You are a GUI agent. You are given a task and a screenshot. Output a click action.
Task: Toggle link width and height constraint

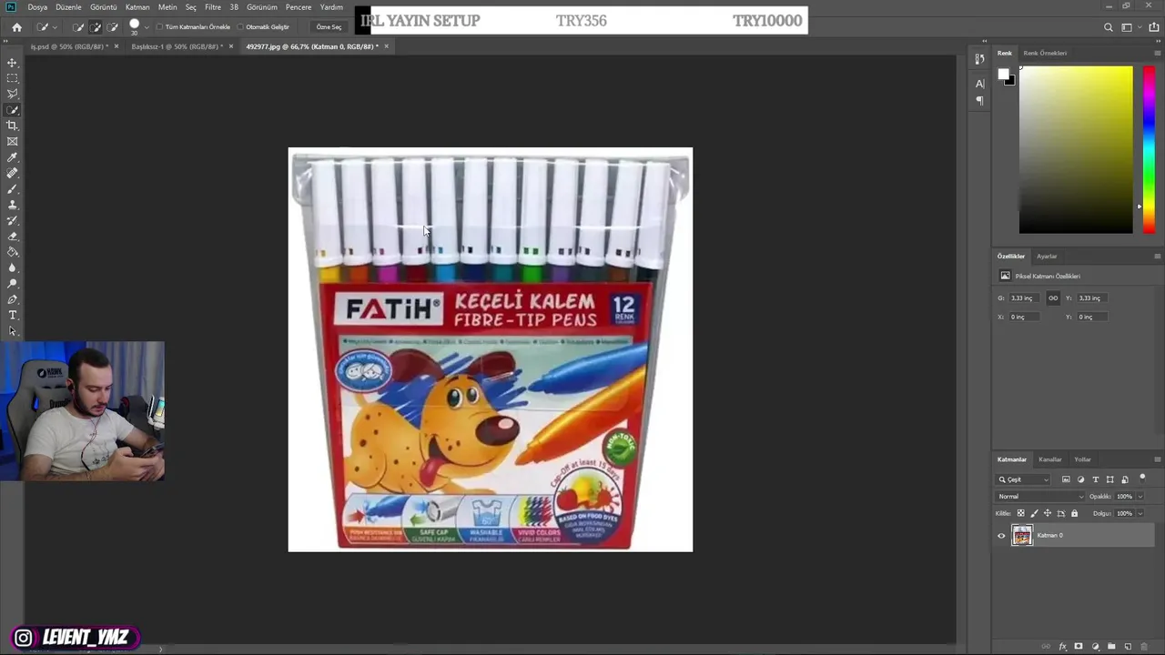[x=1053, y=298]
